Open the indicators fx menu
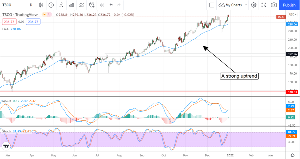300x159 pixels. [x=61, y=5]
